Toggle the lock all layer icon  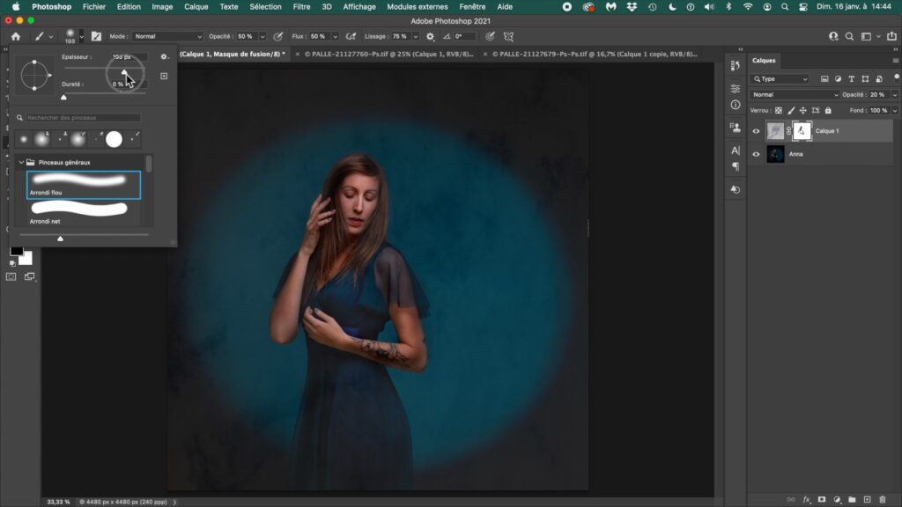click(x=827, y=110)
